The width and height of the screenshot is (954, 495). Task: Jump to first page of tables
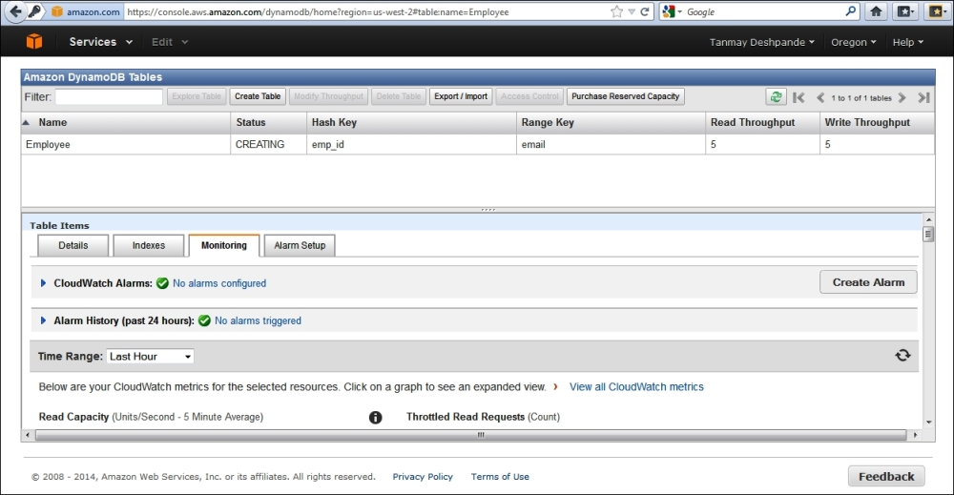798,97
